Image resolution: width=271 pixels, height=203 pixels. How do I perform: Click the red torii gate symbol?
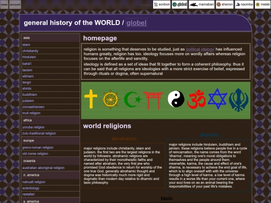153,101
